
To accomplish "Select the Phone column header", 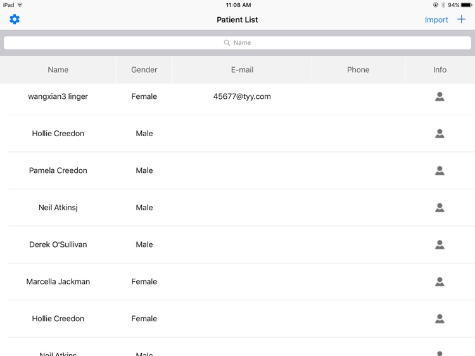I will point(358,70).
